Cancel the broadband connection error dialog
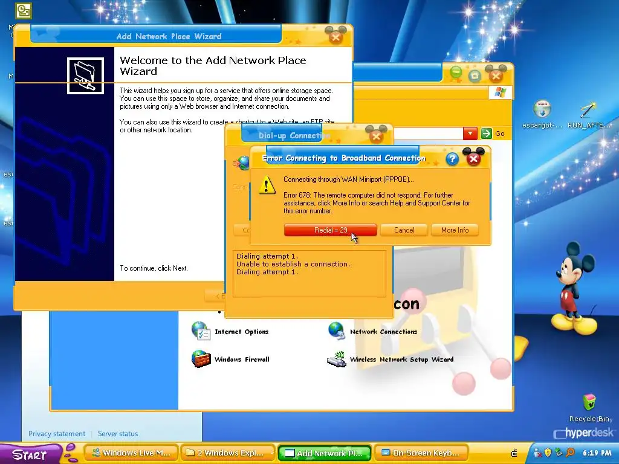 point(404,230)
